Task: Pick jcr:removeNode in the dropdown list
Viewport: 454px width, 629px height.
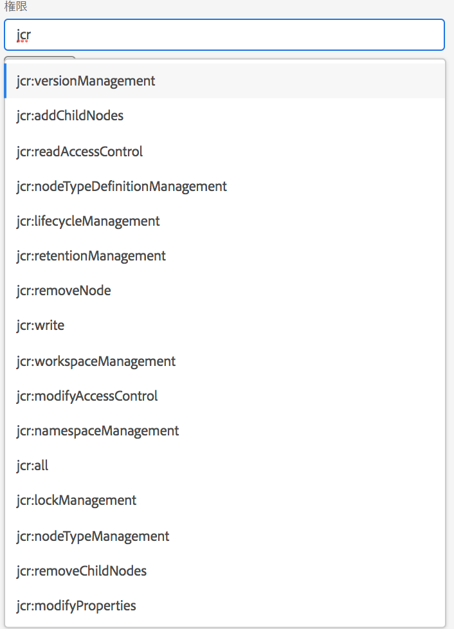Action: pyautogui.click(x=64, y=291)
